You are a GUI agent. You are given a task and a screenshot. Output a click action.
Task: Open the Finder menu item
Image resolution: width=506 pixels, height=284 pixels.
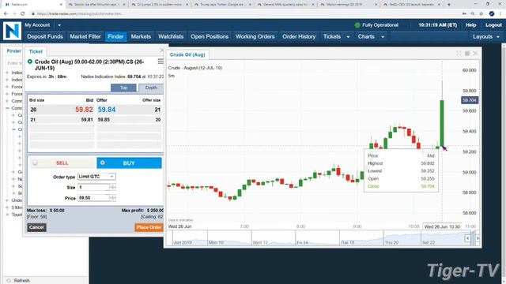click(115, 37)
